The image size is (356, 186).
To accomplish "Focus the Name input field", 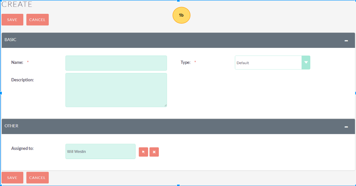I will (116, 63).
